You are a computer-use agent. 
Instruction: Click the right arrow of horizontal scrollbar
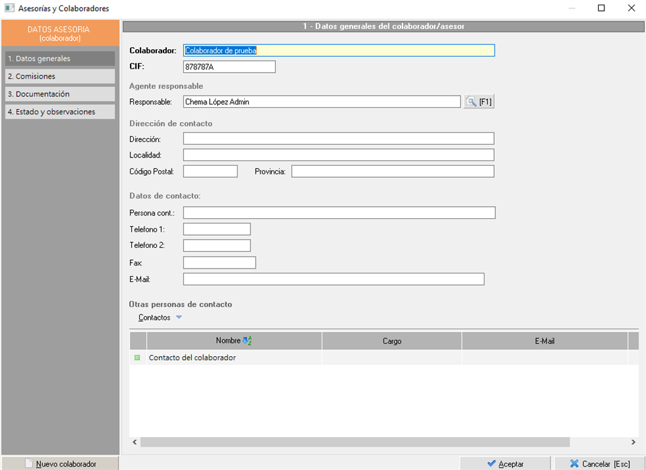(633, 442)
